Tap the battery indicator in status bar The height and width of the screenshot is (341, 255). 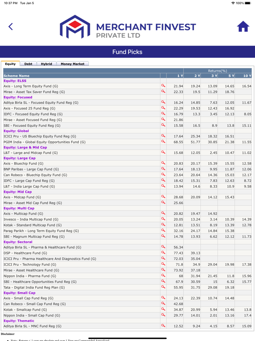click(248, 3)
